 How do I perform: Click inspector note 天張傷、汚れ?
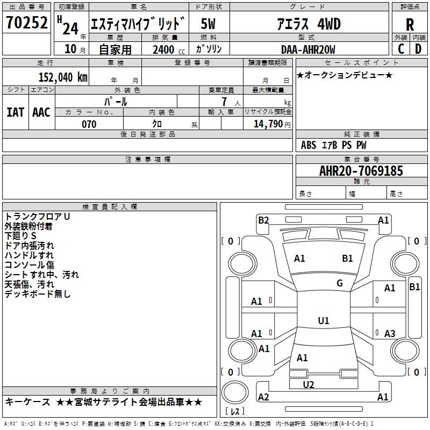tap(30, 284)
